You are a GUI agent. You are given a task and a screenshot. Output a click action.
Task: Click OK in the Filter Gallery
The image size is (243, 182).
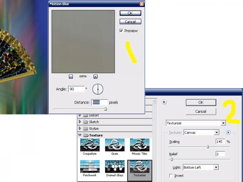point(201,102)
